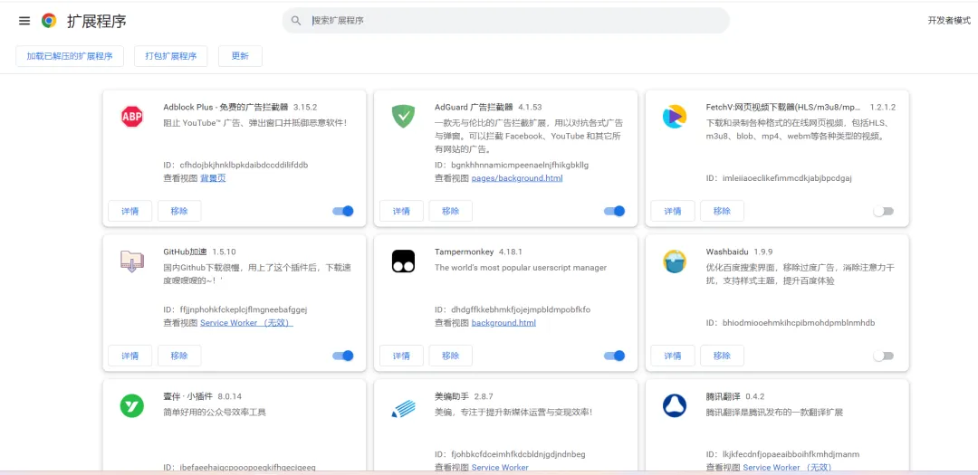This screenshot has width=978, height=475.
Task: Click the Tampermonkey 4.18.1 title
Action: click(478, 252)
